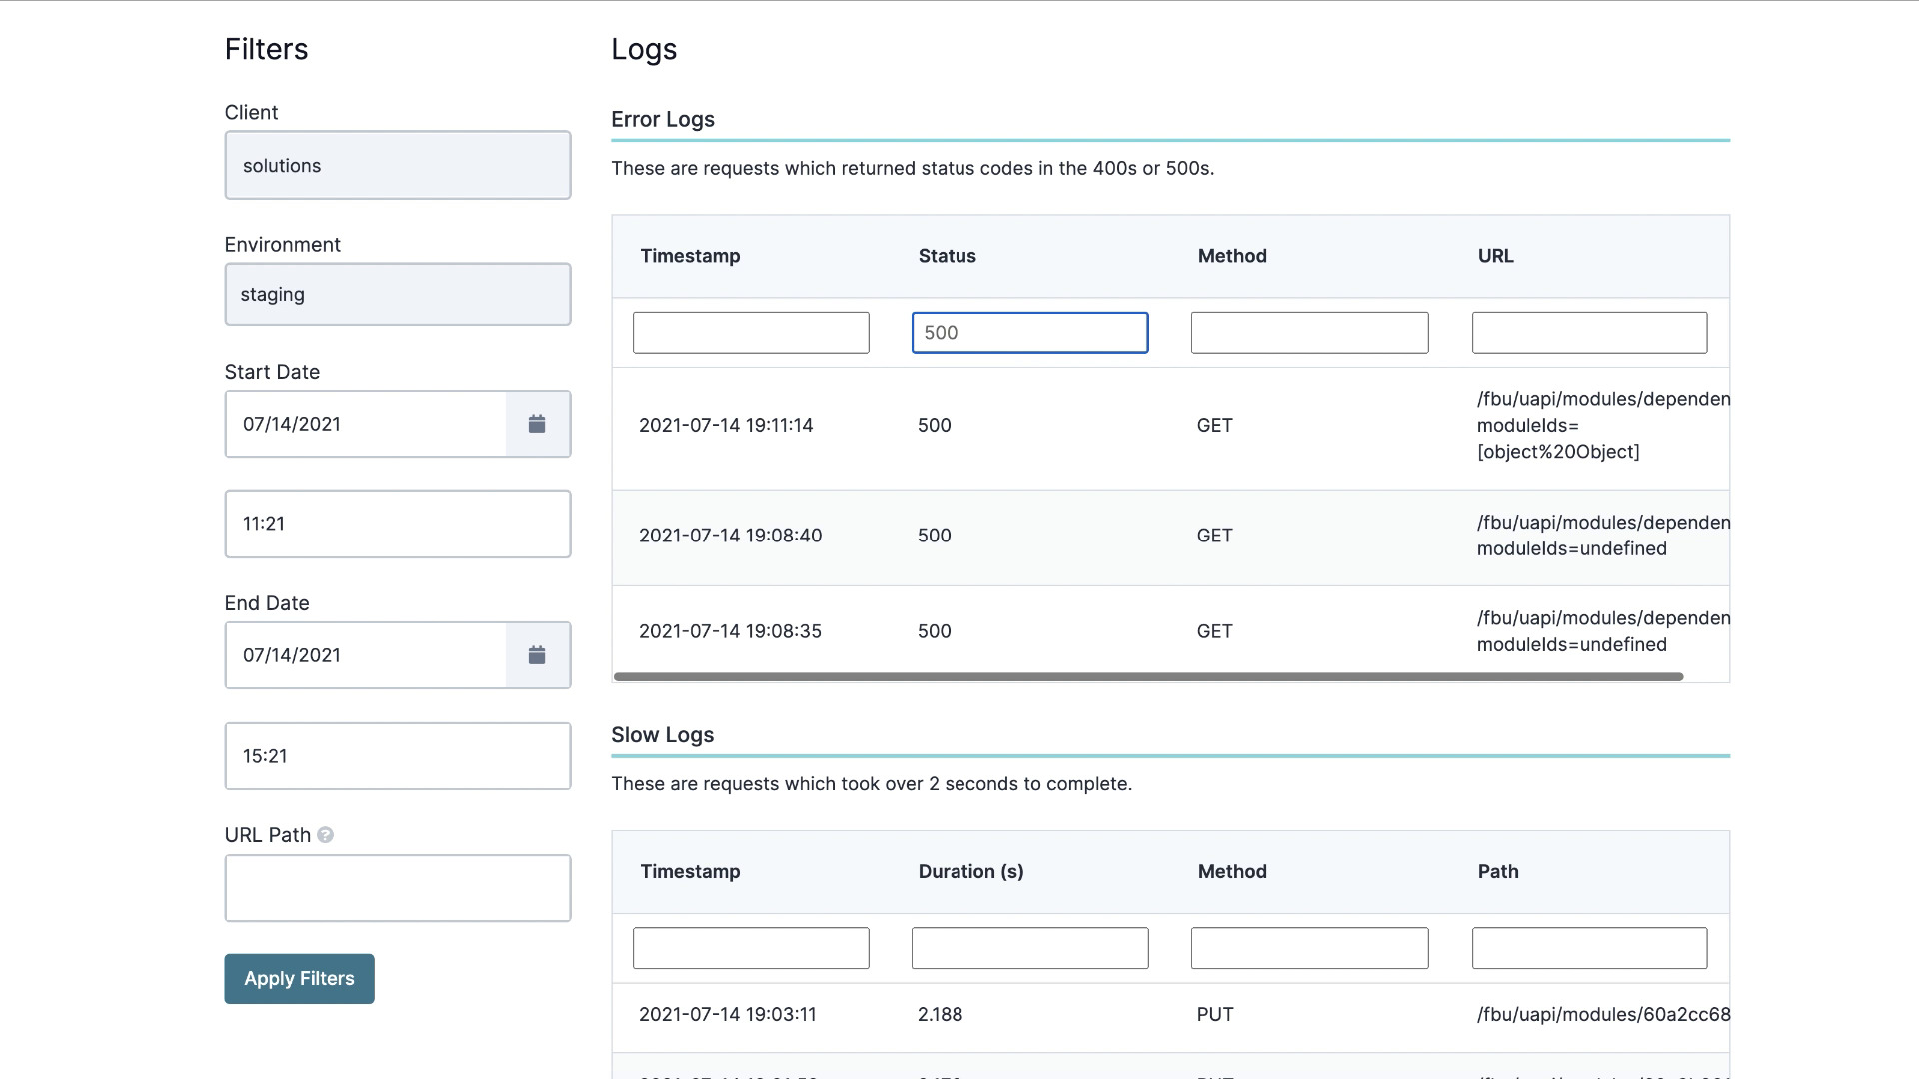This screenshot has width=1919, height=1079.
Task: Open the Environment selector showing staging
Action: [x=397, y=294]
